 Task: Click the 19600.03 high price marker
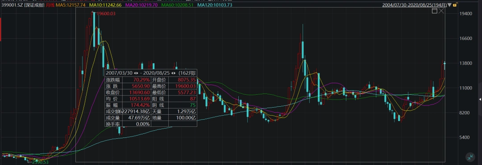[106, 13]
